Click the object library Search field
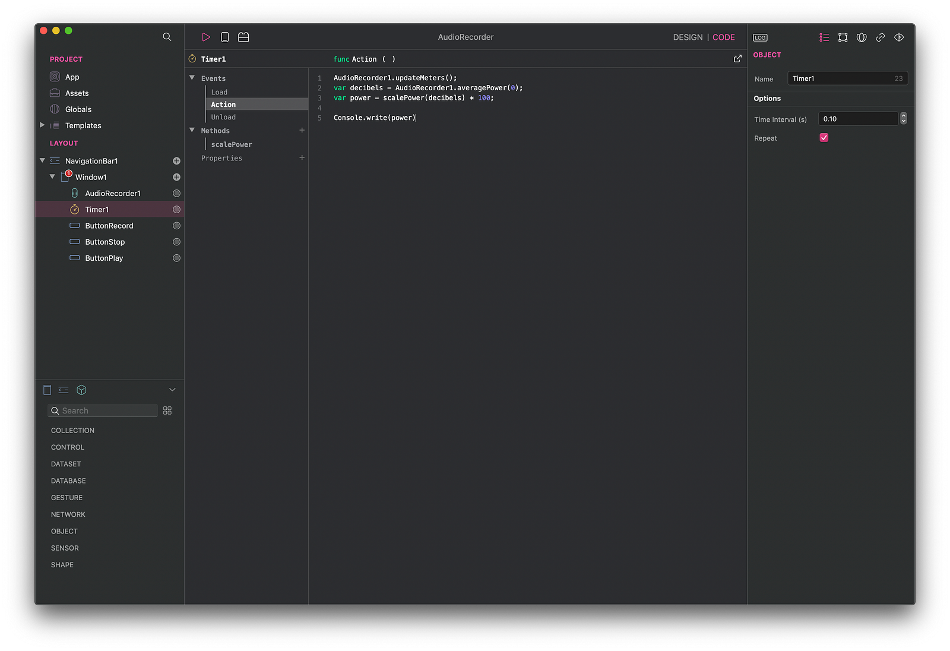The image size is (950, 651). click(x=107, y=411)
